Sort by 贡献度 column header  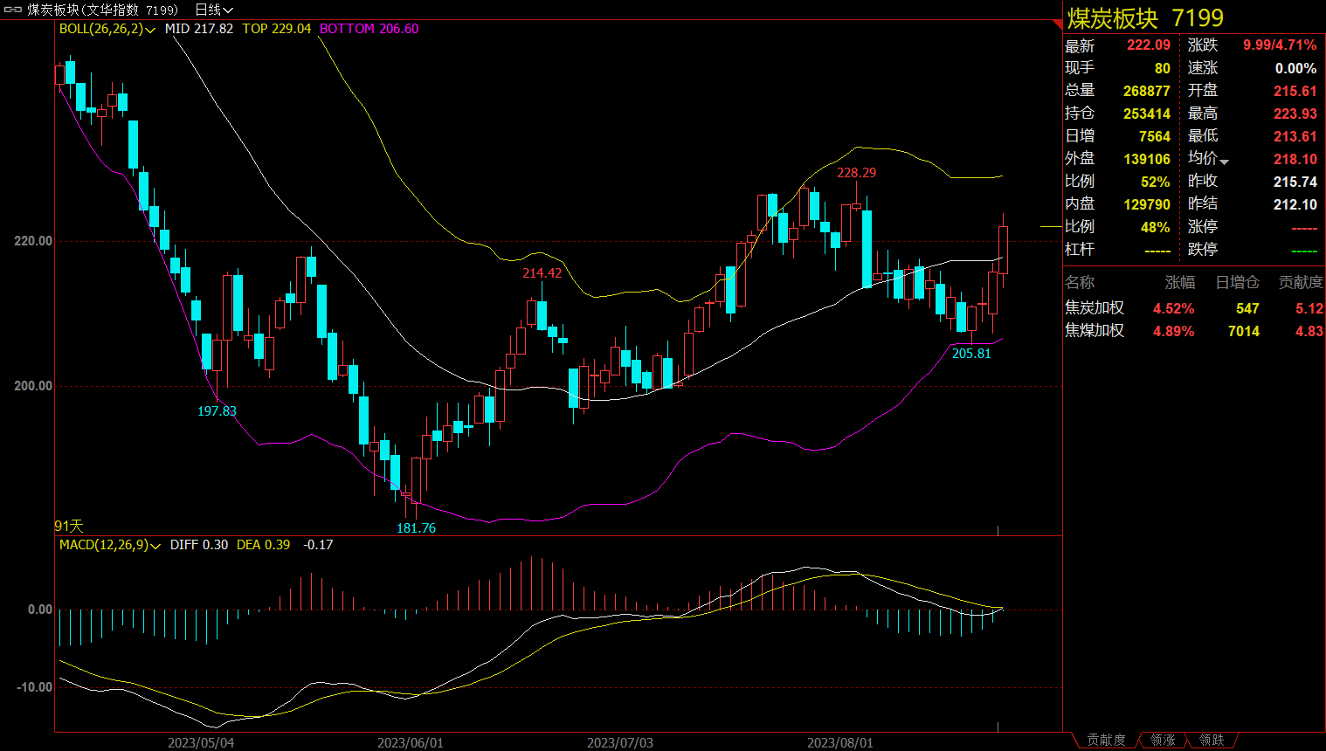point(1301,282)
